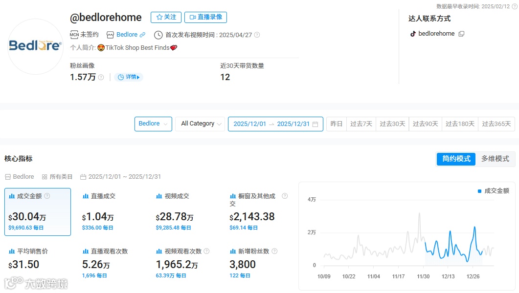The image size is (519, 293).
Task: Click the $9,690.63 每日 daily value
Action: [x=26, y=228]
